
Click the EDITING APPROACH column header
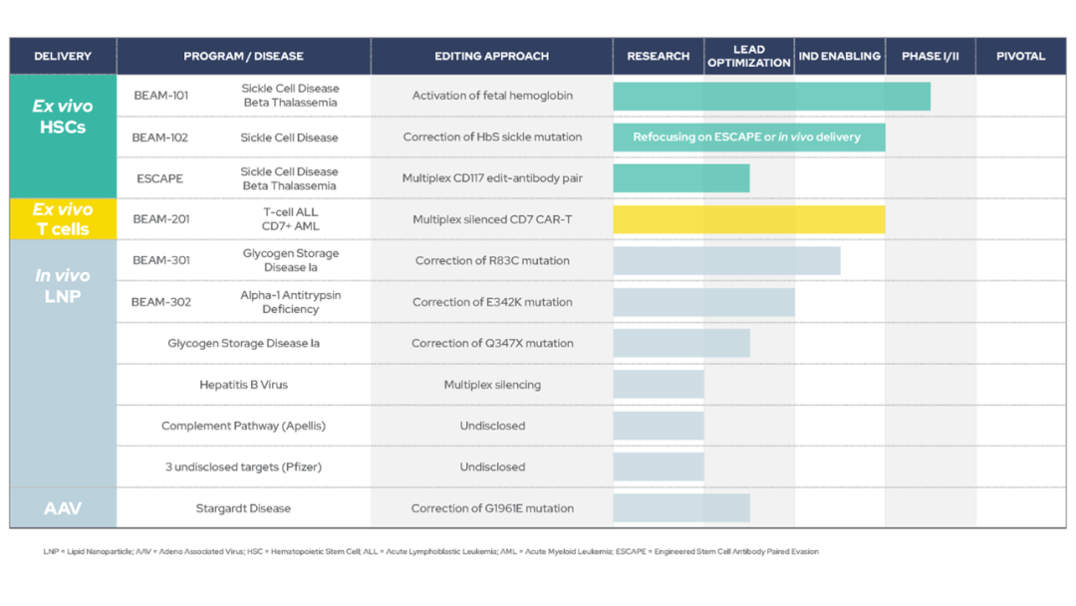click(x=491, y=56)
